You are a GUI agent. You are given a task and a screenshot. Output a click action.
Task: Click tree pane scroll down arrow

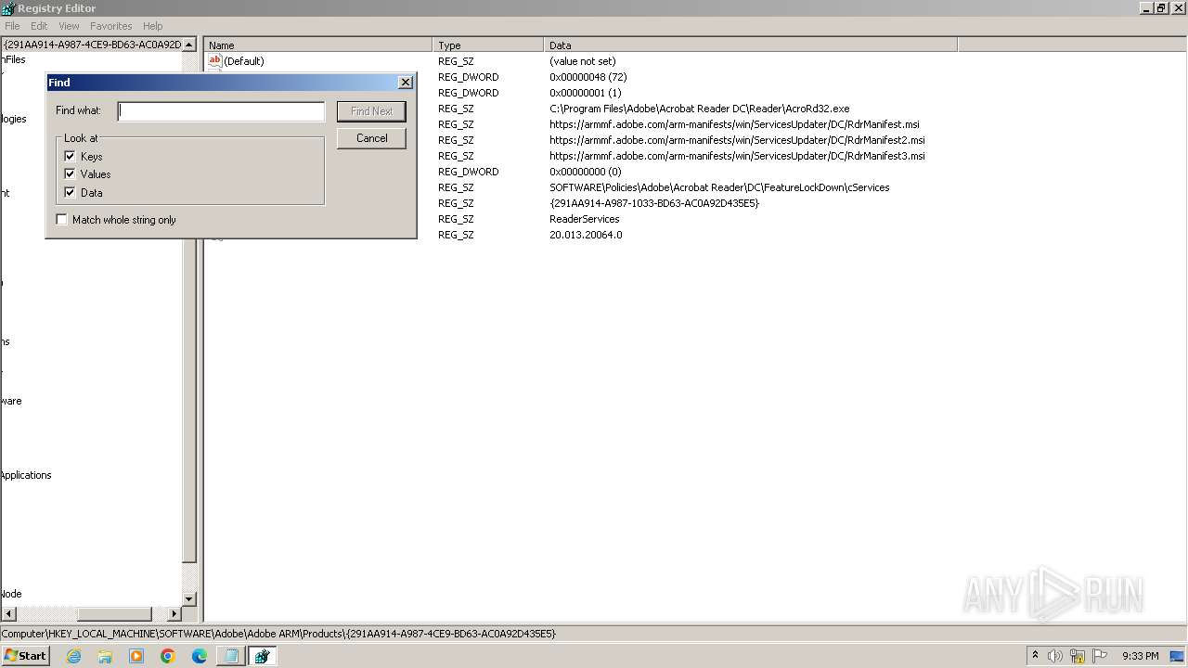[189, 599]
